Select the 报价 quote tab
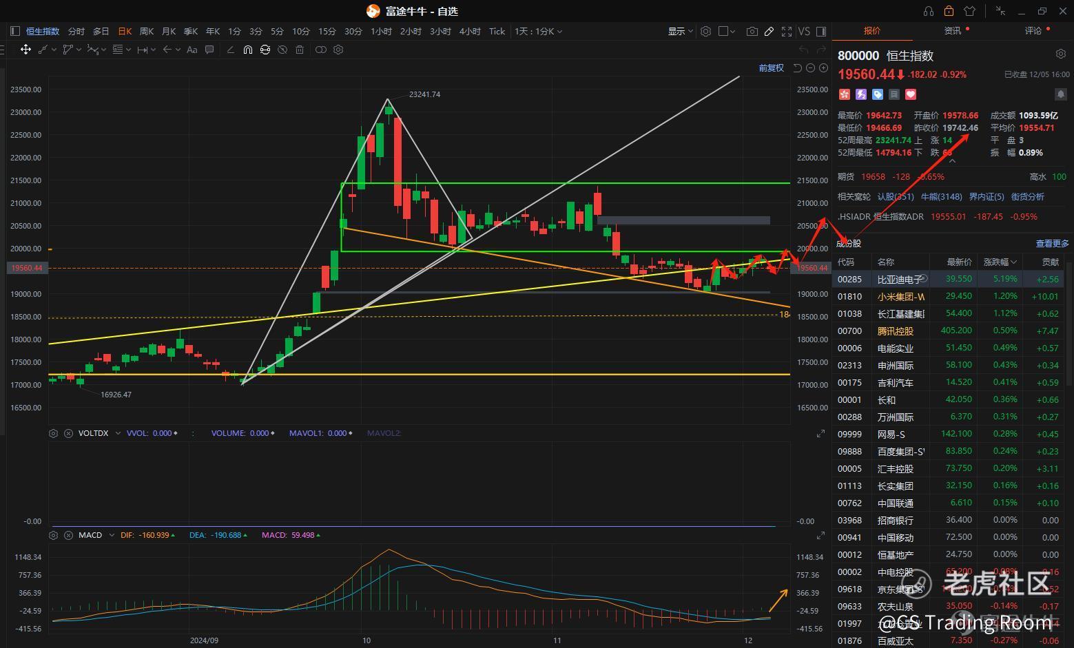This screenshot has height=648, width=1074. [x=872, y=30]
